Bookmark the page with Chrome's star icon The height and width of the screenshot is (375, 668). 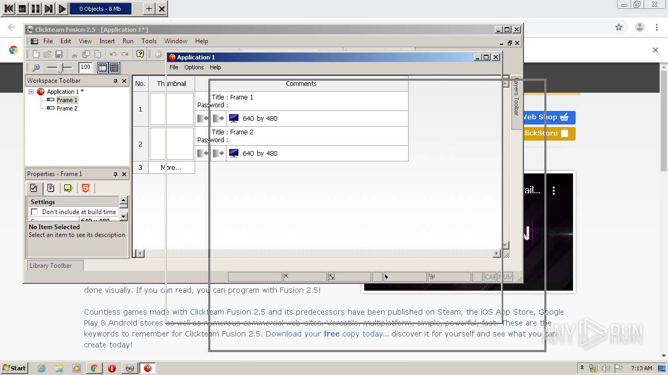point(619,27)
